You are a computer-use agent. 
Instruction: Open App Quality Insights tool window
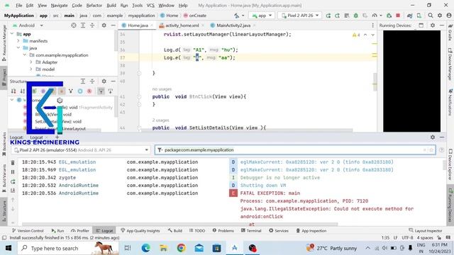140,230
